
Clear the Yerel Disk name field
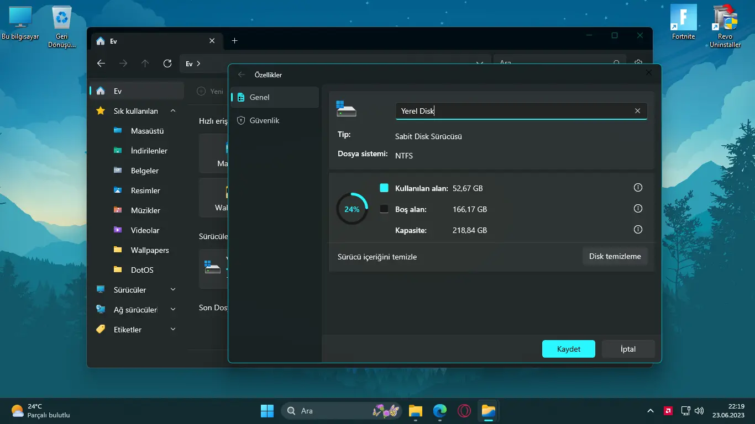point(637,111)
